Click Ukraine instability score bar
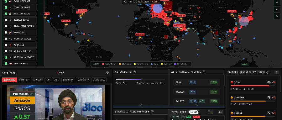 pos(253,101)
